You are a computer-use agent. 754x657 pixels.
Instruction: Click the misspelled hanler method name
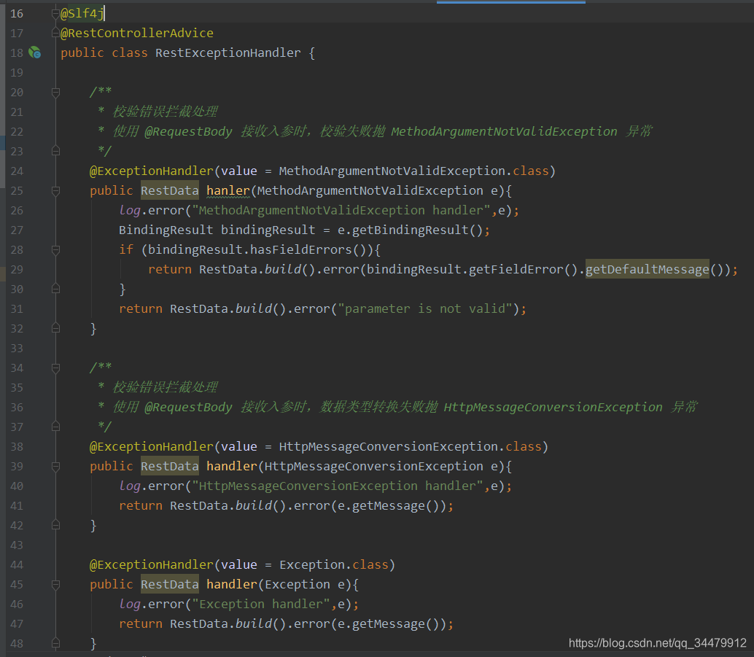228,191
